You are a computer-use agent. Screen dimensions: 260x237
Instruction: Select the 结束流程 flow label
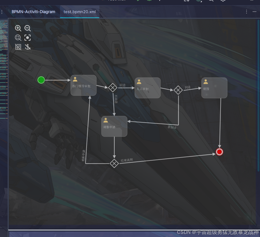[x=127, y=160]
